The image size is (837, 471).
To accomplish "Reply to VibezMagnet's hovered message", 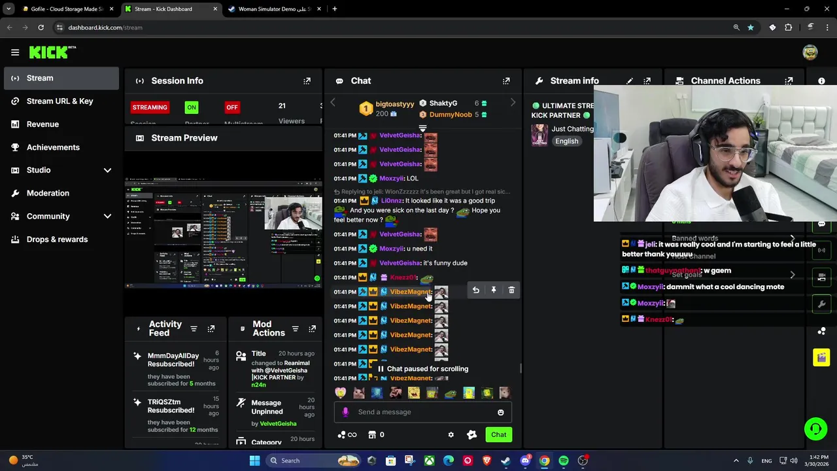I will tap(476, 290).
